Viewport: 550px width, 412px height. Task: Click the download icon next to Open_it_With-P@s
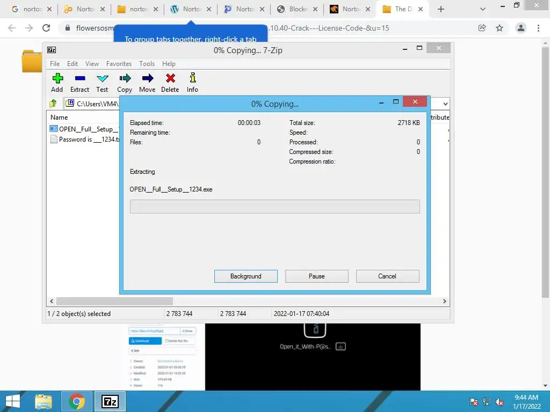(x=341, y=347)
